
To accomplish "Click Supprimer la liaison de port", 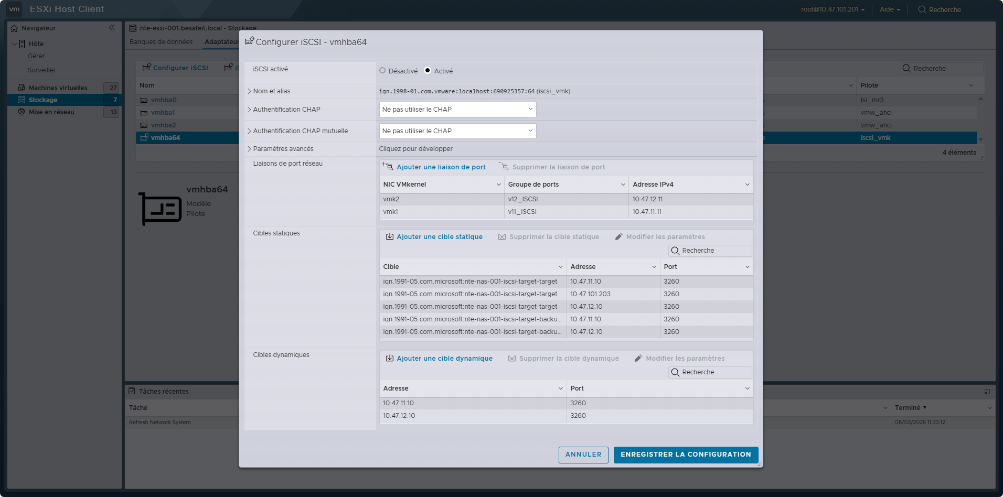I will tap(559, 167).
